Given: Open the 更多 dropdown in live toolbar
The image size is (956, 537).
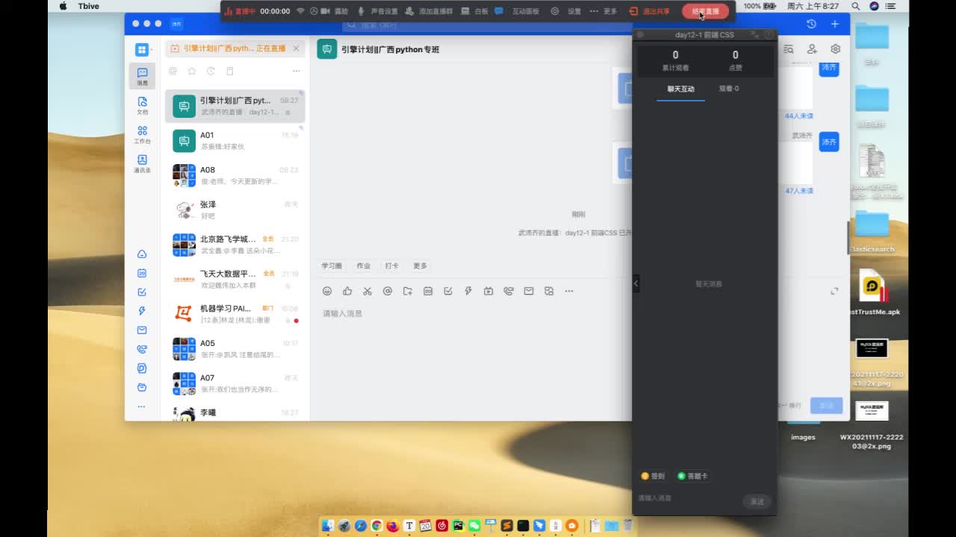Looking at the screenshot, I should pyautogui.click(x=603, y=11).
